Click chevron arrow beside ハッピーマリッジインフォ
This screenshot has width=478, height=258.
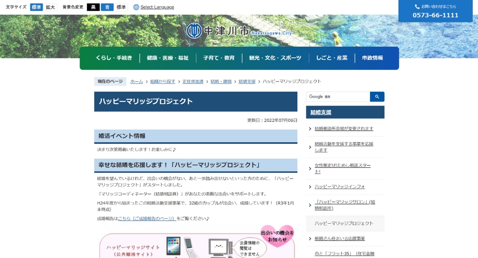click(310, 186)
